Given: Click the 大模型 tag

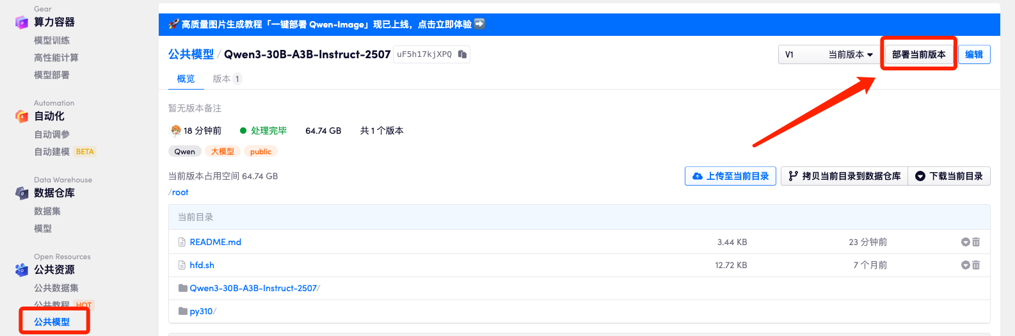Looking at the screenshot, I should pos(223,152).
